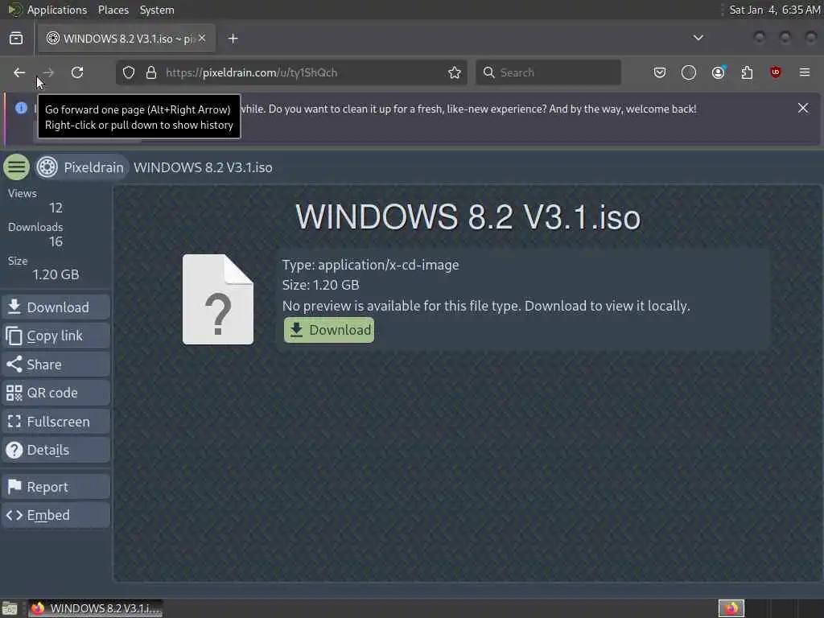824x618 pixels.
Task: Show the QR code
Action: [x=56, y=393]
